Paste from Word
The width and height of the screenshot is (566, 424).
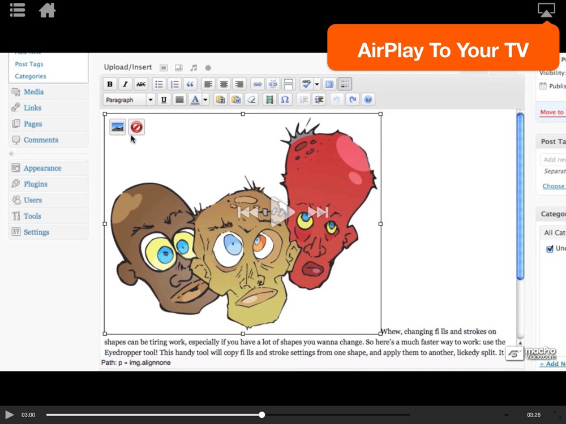(236, 99)
